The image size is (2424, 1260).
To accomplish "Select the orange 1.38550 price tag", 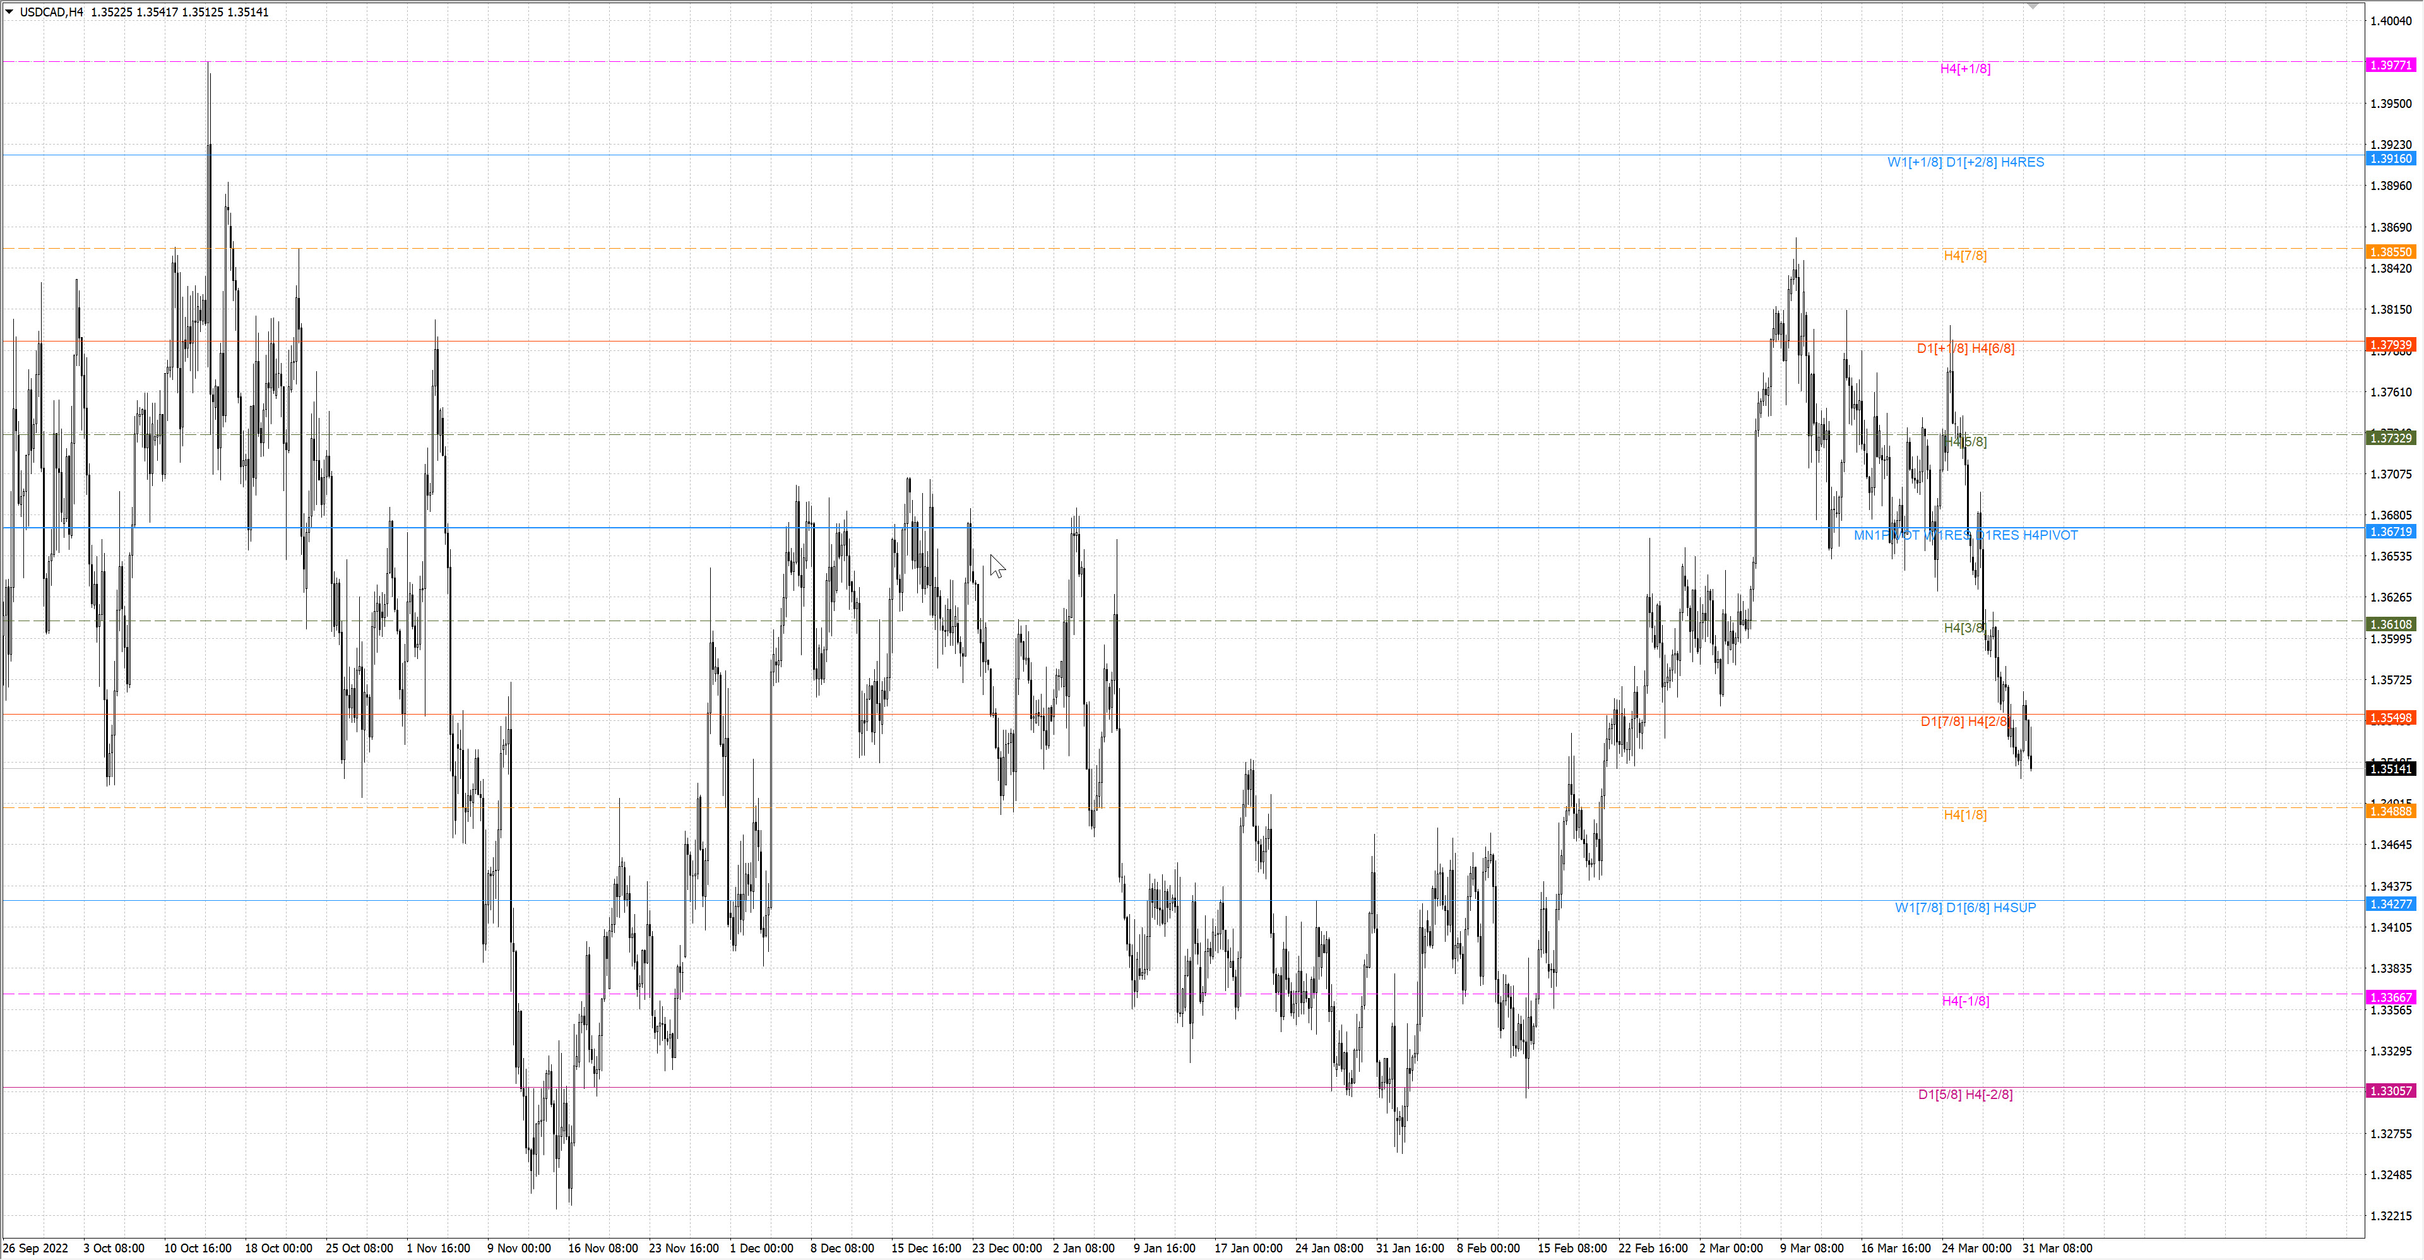I will (x=2390, y=251).
